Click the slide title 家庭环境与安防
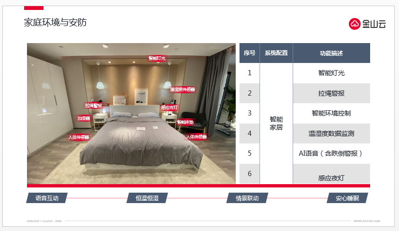The height and width of the screenshot is (231, 399). (55, 22)
